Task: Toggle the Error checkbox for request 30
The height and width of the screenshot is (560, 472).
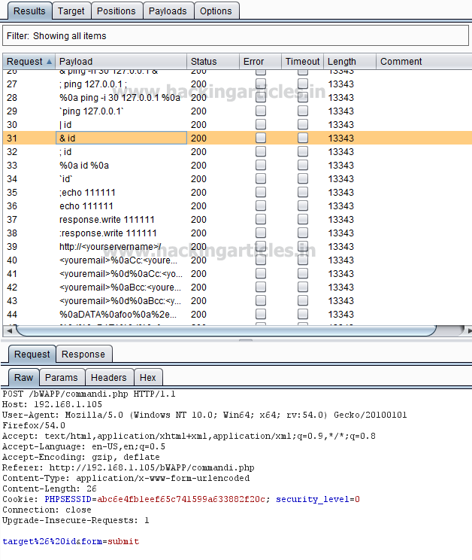Action: (261, 124)
